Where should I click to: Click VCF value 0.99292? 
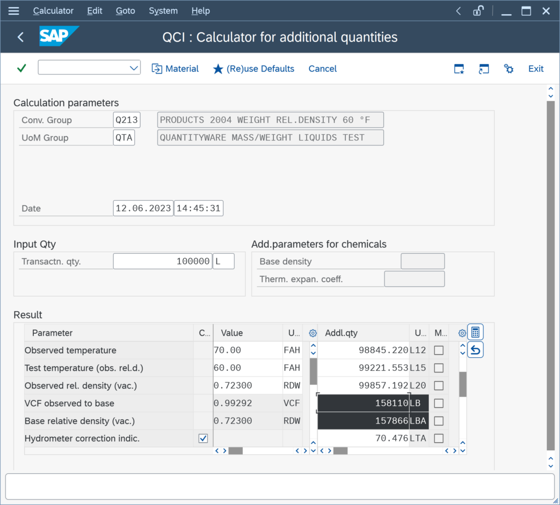click(248, 403)
